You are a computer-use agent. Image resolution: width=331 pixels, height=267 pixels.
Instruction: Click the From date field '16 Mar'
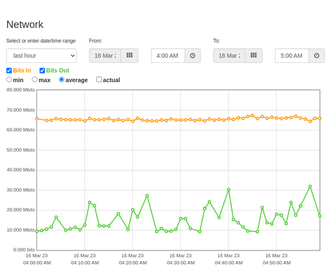[105, 56]
